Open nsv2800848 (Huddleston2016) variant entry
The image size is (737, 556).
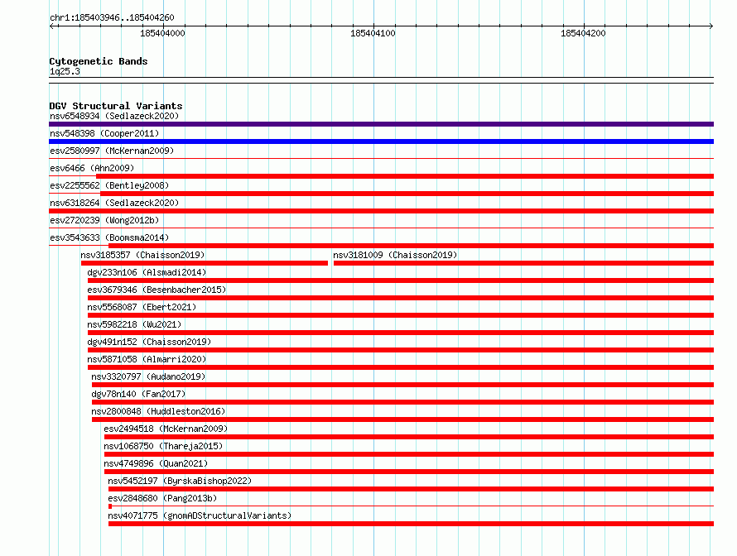158,411
